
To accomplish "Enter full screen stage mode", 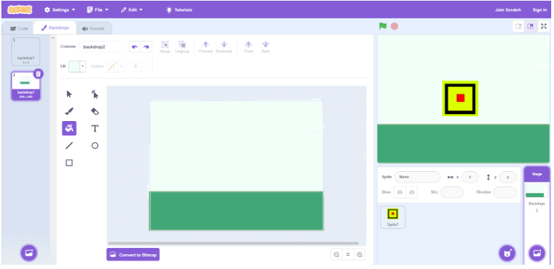I will pos(543,27).
